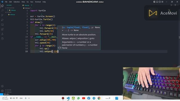The height and width of the screenshot is (101, 180).
Task: Close the chess.py editor tab
Action: click(x=31, y=5)
